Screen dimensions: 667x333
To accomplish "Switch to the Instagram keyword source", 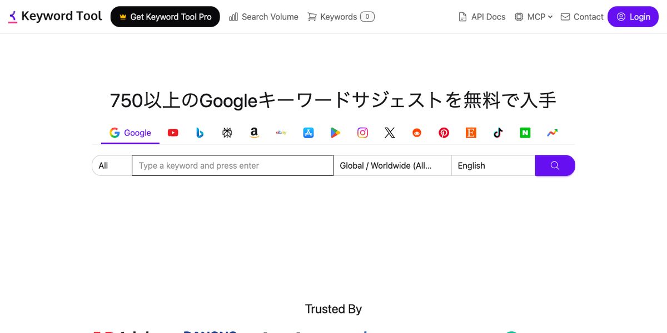I will click(362, 133).
